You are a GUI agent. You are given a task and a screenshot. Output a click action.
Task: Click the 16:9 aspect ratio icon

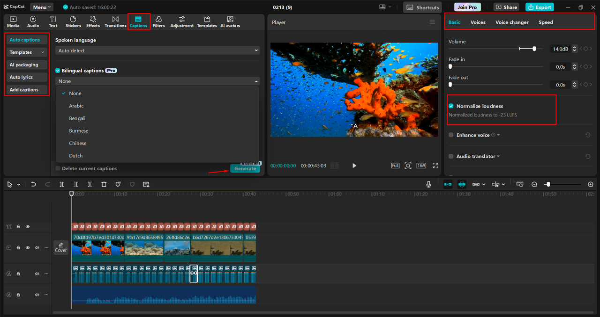(x=421, y=166)
